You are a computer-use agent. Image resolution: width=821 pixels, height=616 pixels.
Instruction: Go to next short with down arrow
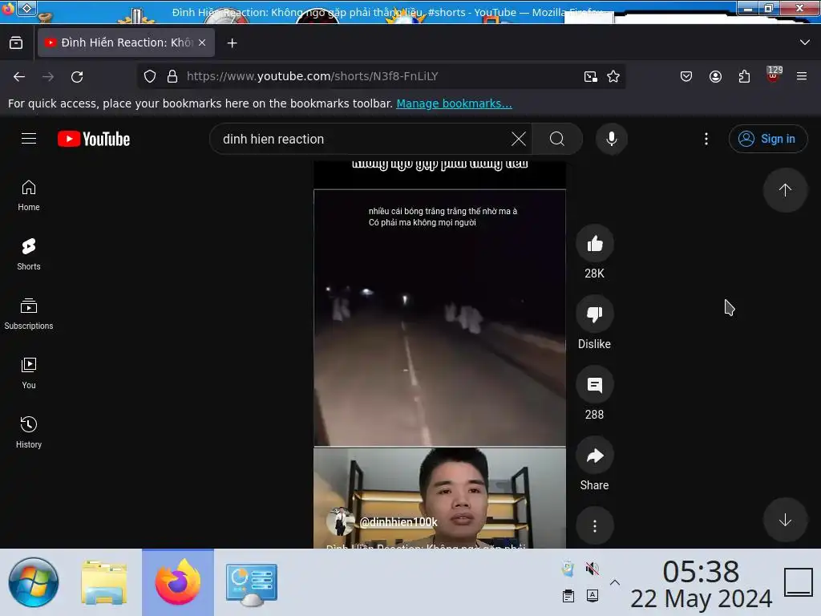[x=784, y=520]
